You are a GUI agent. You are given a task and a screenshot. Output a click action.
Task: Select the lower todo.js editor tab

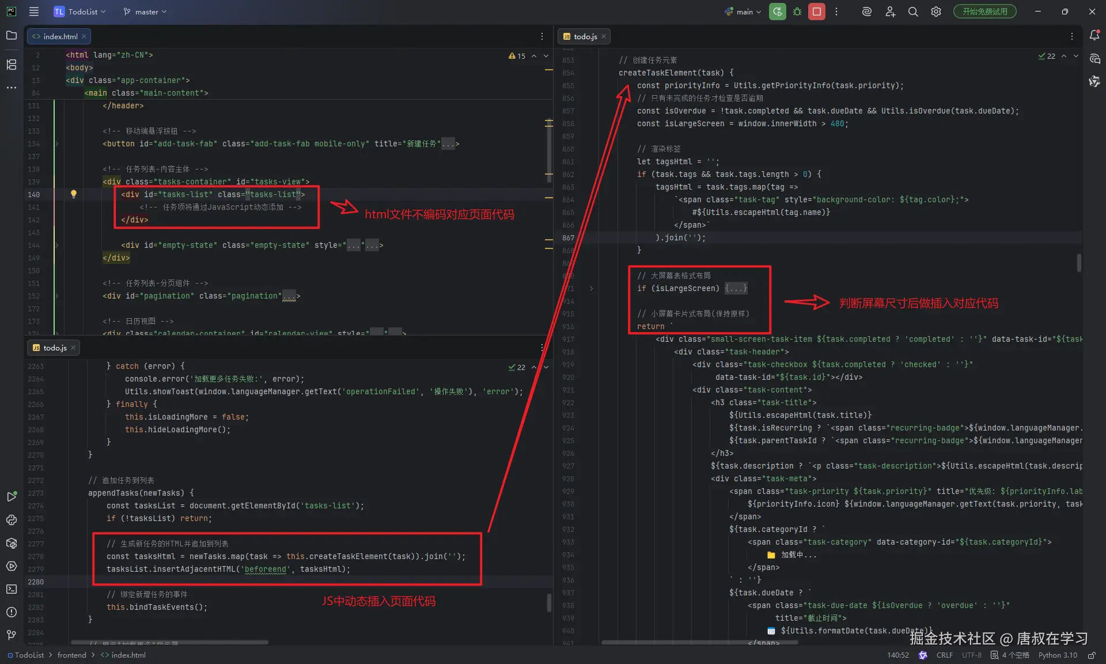(55, 348)
